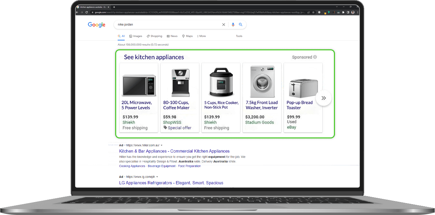Image resolution: width=435 pixels, height=215 pixels.
Task: Select the 20L Microwave product thumbnail
Action: tap(138, 82)
